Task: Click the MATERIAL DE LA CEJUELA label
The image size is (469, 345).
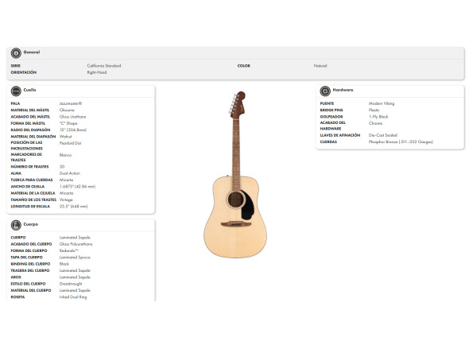Action: coord(33,193)
